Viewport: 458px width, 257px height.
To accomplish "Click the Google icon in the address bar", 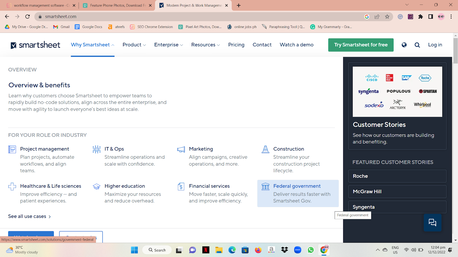I will click(367, 17).
